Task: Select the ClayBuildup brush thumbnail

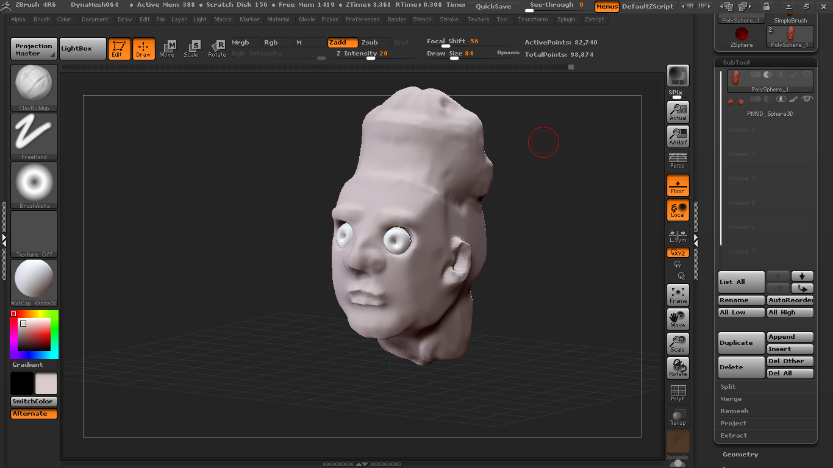Action: point(34,87)
